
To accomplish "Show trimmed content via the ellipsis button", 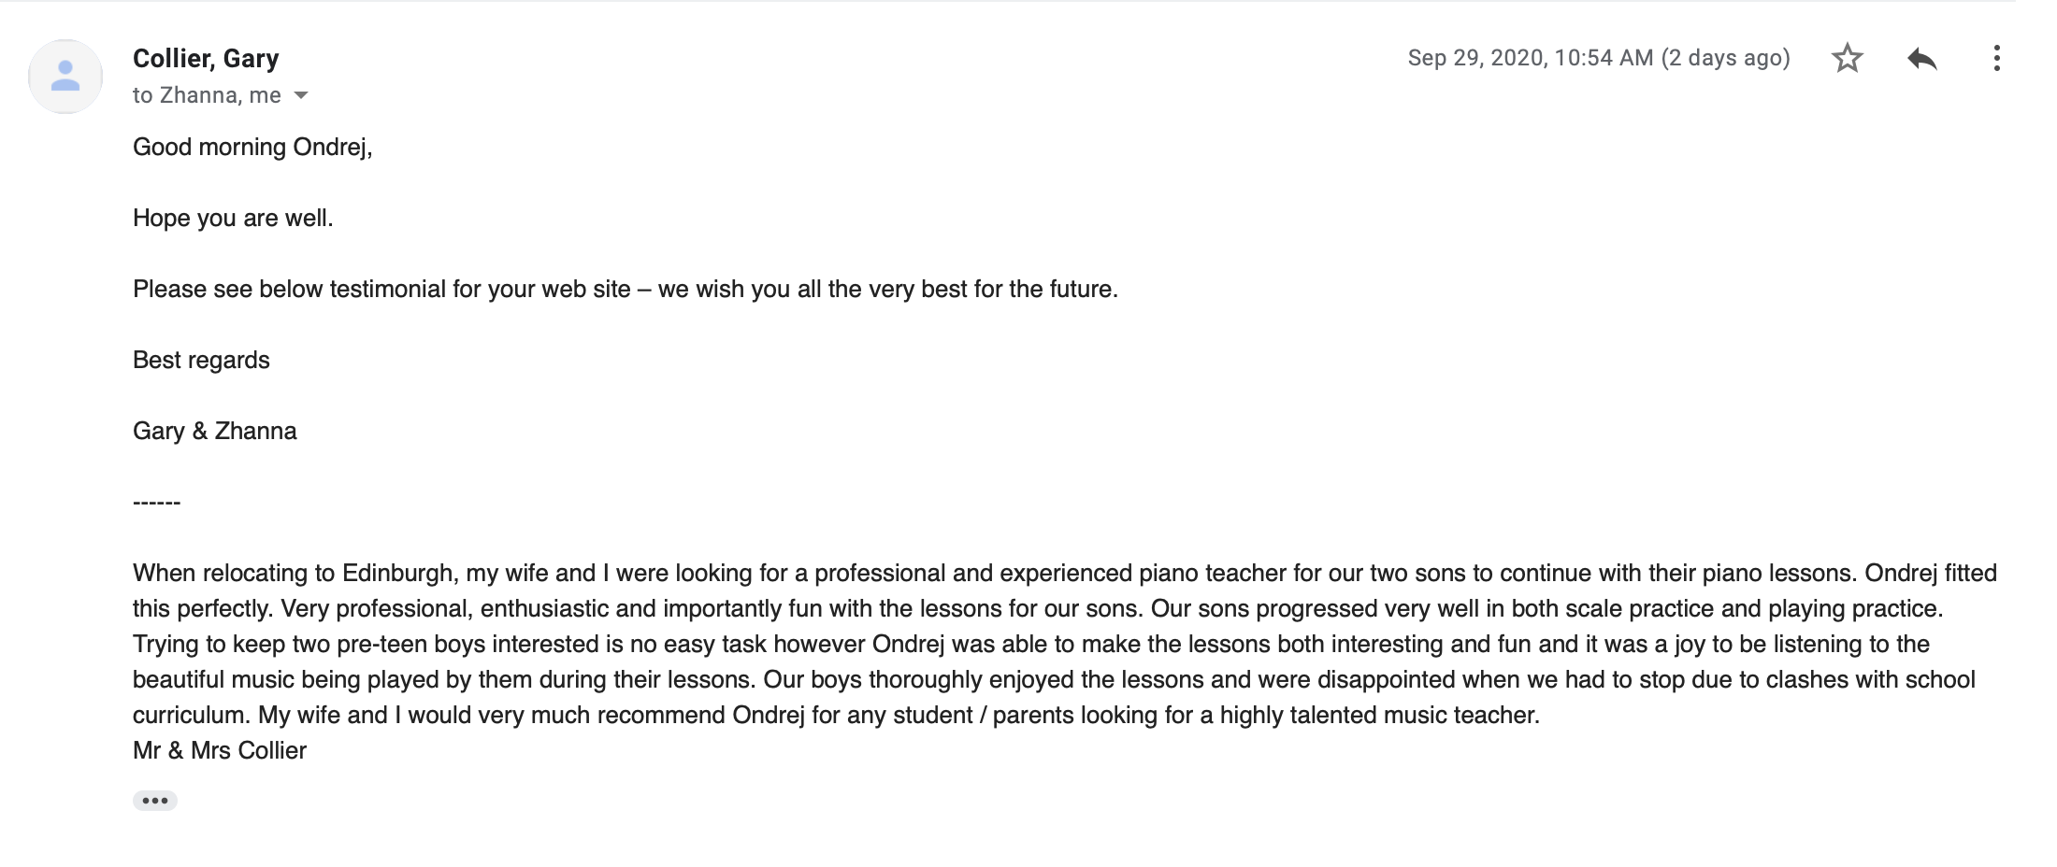I will pos(155,801).
